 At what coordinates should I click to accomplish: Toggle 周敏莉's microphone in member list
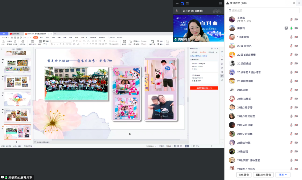coord(291,28)
